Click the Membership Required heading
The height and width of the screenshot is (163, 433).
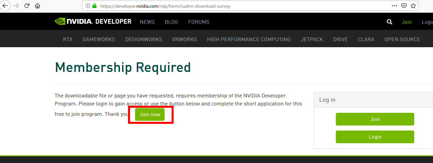[123, 68]
